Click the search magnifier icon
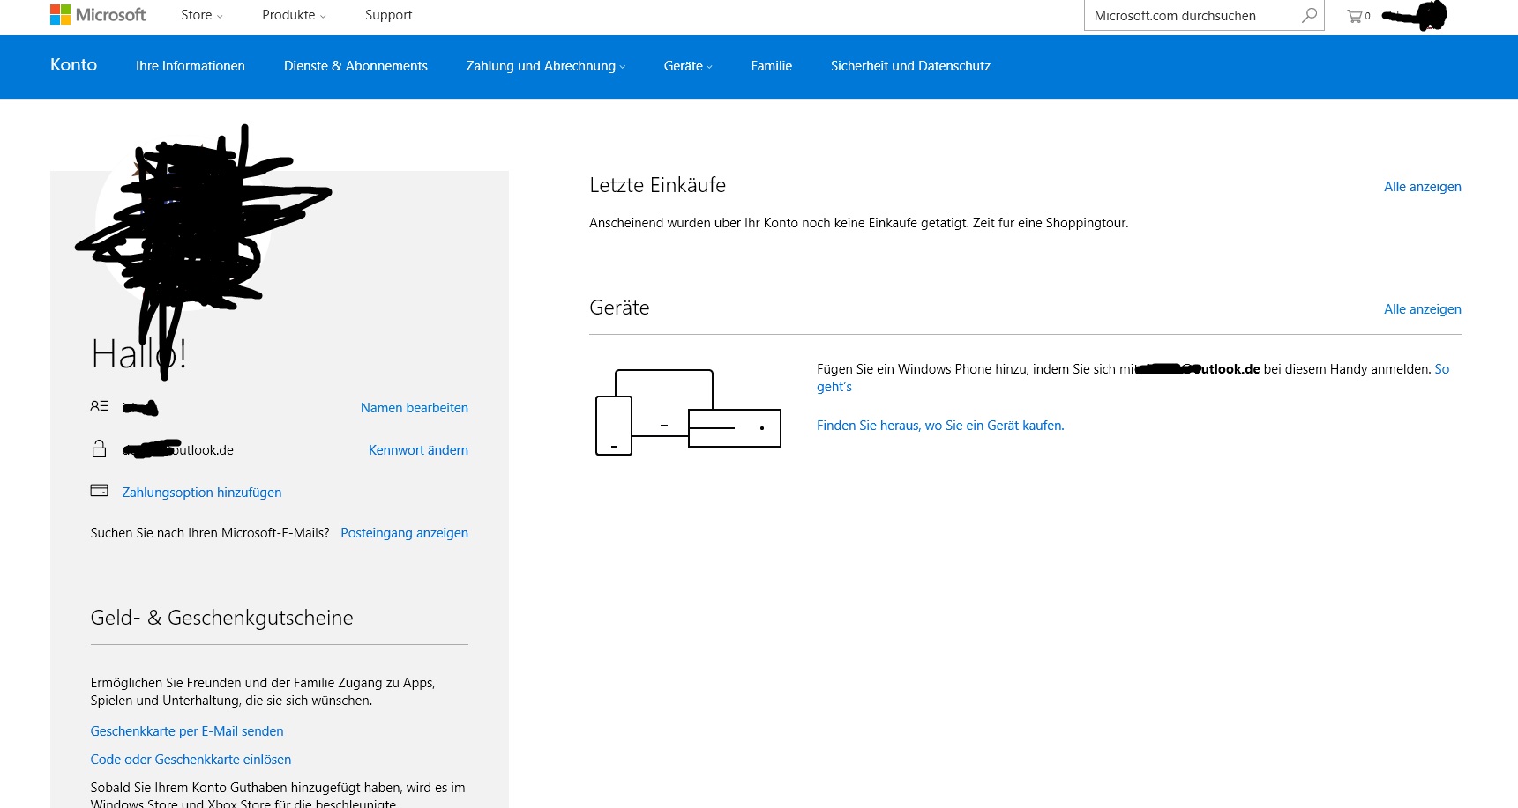This screenshot has width=1518, height=808. 1310,15
